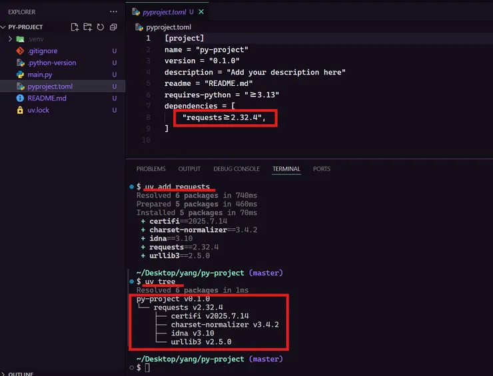
Task: Click git status U beside main.py
Action: coord(115,75)
